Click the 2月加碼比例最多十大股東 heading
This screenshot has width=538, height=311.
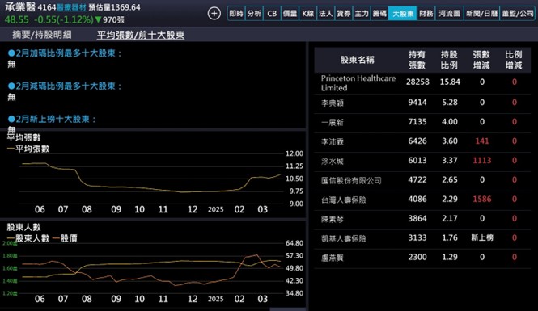[65, 53]
